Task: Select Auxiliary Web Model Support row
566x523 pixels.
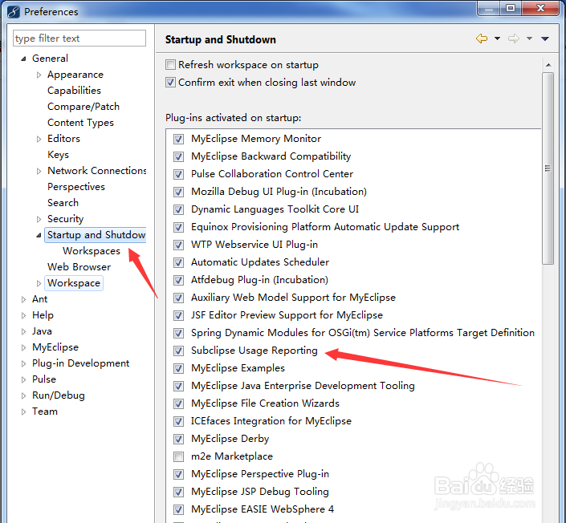Action: tap(293, 298)
